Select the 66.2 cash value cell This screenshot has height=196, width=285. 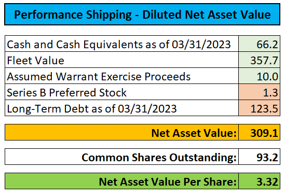[259, 44]
